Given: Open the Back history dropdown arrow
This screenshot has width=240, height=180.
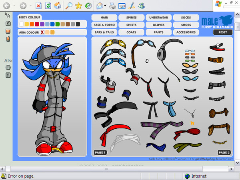Looking at the screenshot, I should 14,6.
